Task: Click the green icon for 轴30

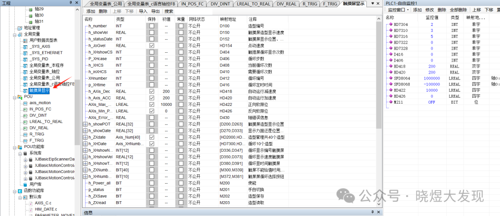Action: pyautogui.click(x=31, y=15)
